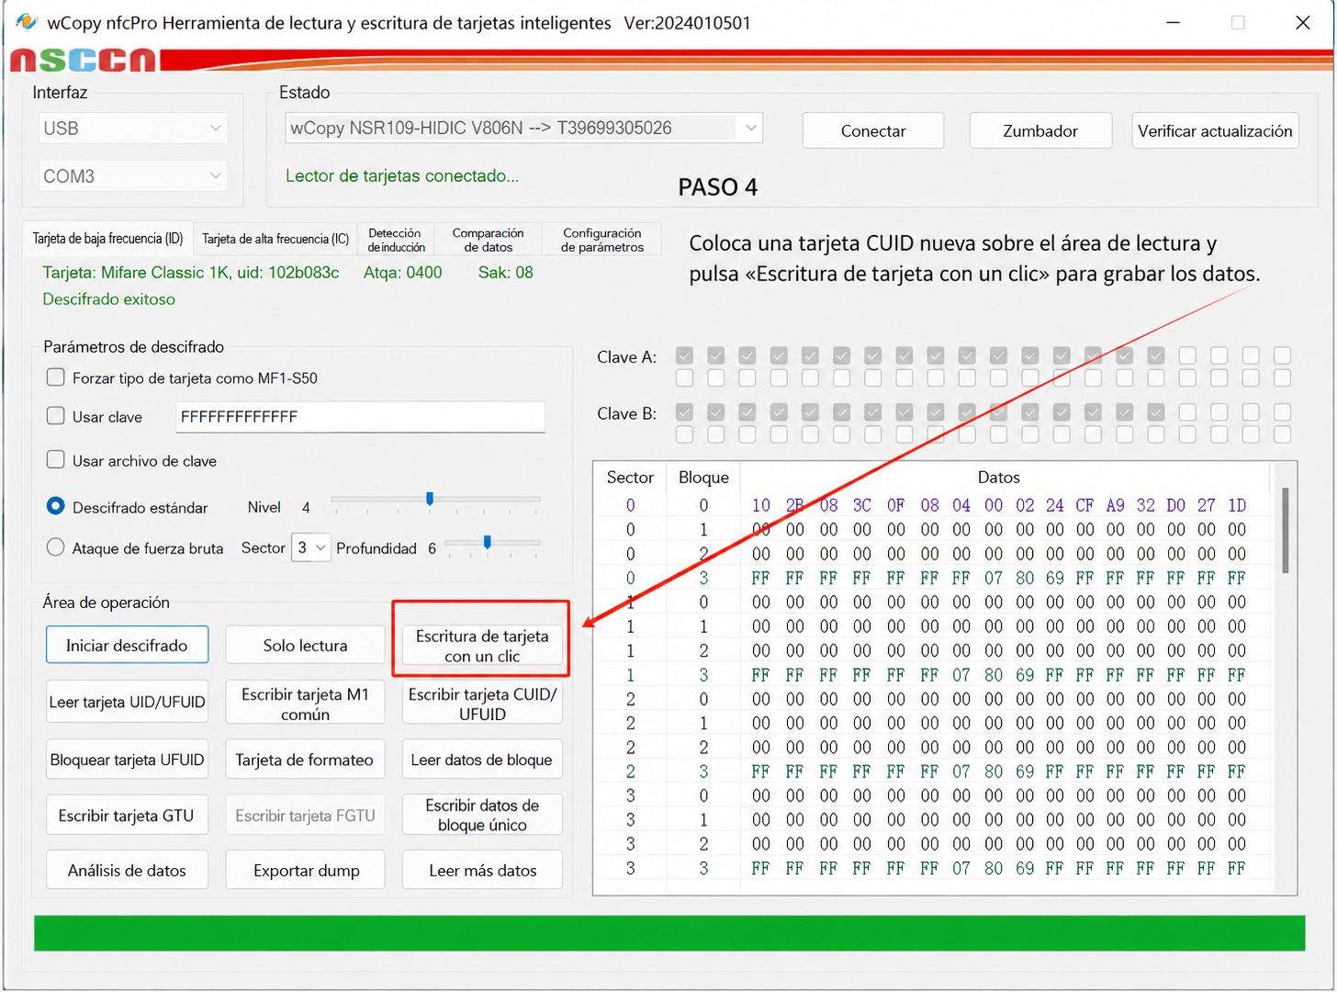Enable Forzar tipo de tarjeta como MF1-S50
Viewport: 1337px width, 992px height.
tap(56, 378)
